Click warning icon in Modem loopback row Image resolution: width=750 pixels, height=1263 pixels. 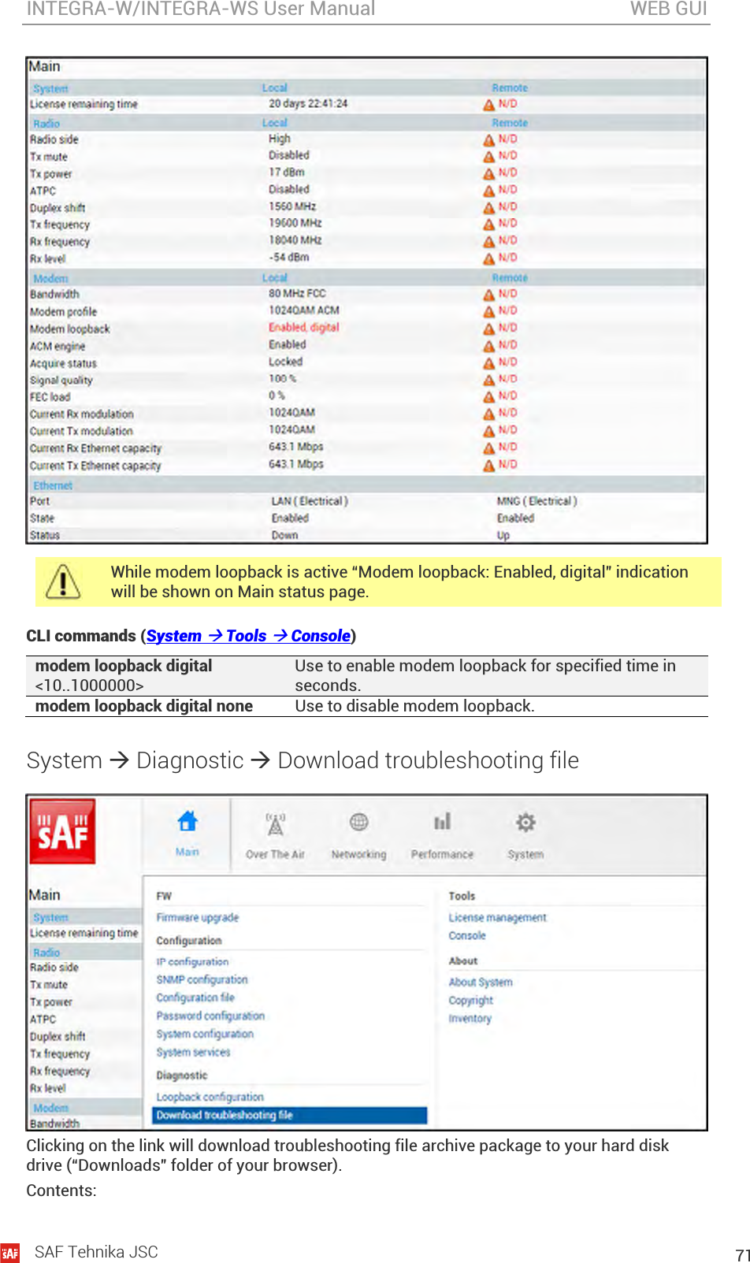[x=489, y=329]
